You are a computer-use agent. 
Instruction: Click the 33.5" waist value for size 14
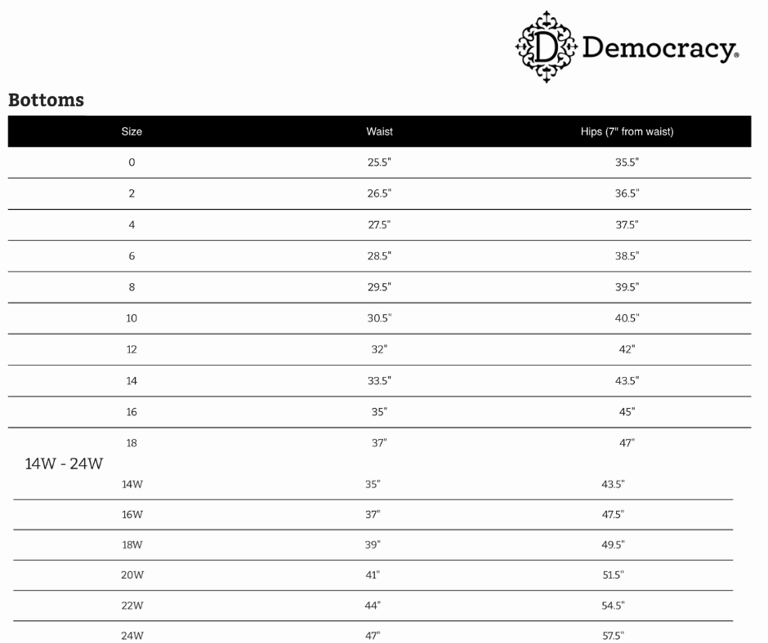[380, 381]
